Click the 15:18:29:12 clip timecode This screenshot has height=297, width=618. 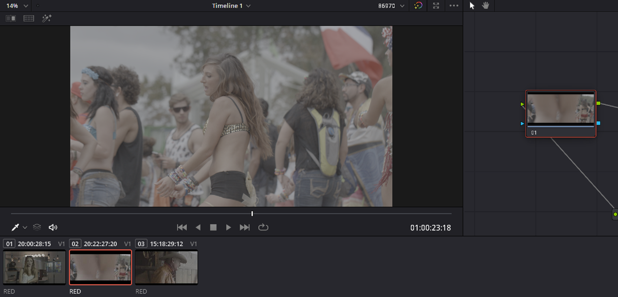(167, 244)
